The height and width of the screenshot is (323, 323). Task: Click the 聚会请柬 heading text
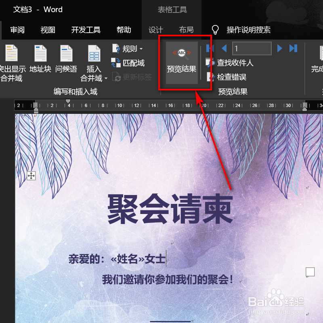click(170, 209)
